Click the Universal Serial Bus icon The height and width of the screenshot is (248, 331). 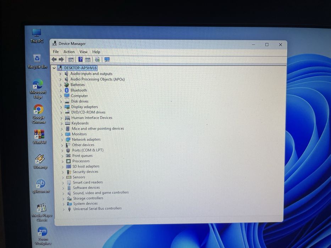click(69, 209)
